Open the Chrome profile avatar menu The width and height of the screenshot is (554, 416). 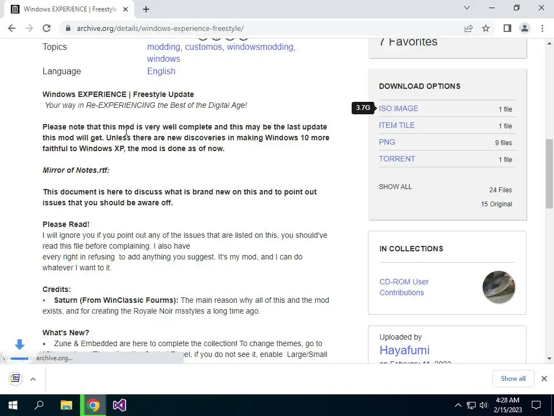[x=525, y=28]
